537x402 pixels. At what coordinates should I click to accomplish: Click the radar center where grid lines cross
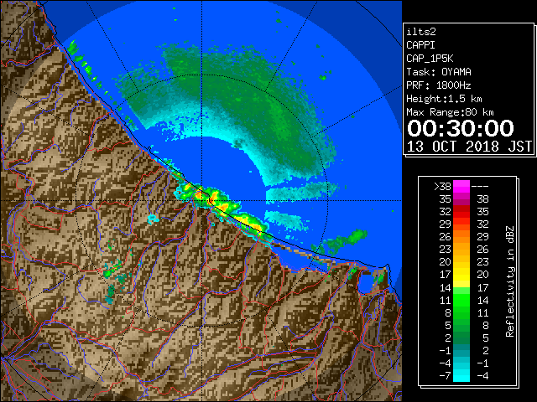201,201
